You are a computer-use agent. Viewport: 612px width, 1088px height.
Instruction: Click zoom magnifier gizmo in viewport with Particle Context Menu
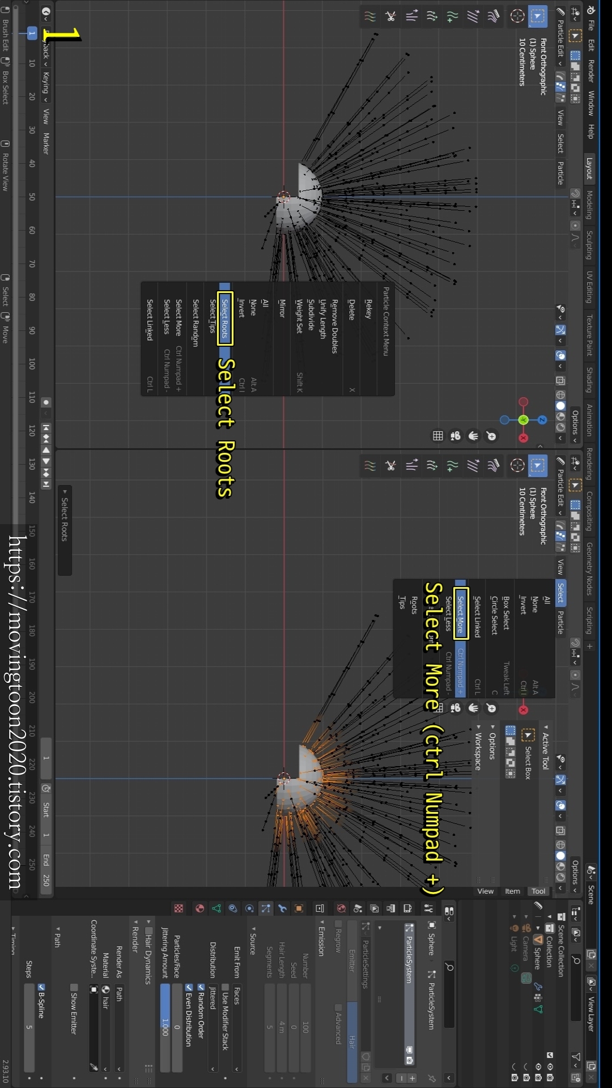tap(491, 436)
